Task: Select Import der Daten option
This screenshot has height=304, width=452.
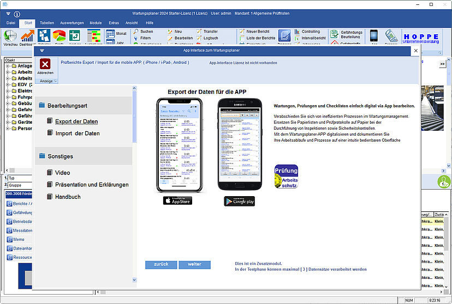Action: pyautogui.click(x=77, y=133)
